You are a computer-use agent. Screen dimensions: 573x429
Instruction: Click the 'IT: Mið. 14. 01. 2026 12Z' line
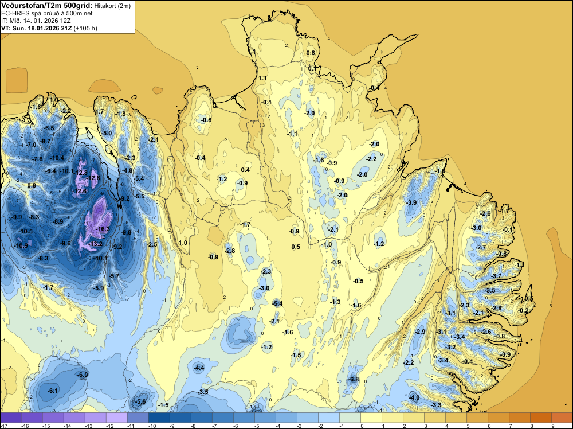36,21
